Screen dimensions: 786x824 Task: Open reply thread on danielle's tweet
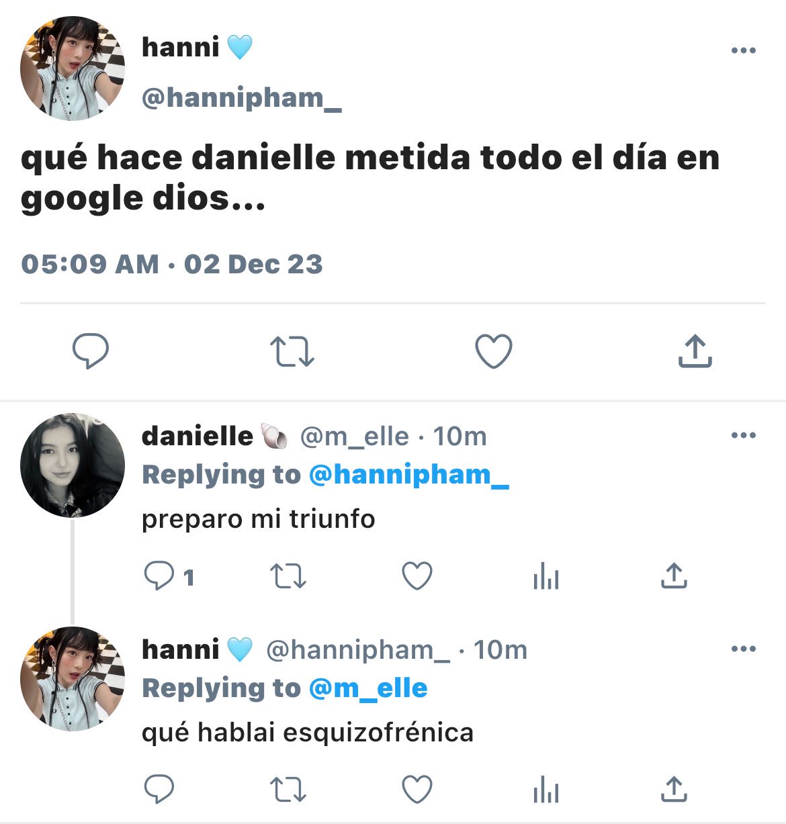pos(169,576)
